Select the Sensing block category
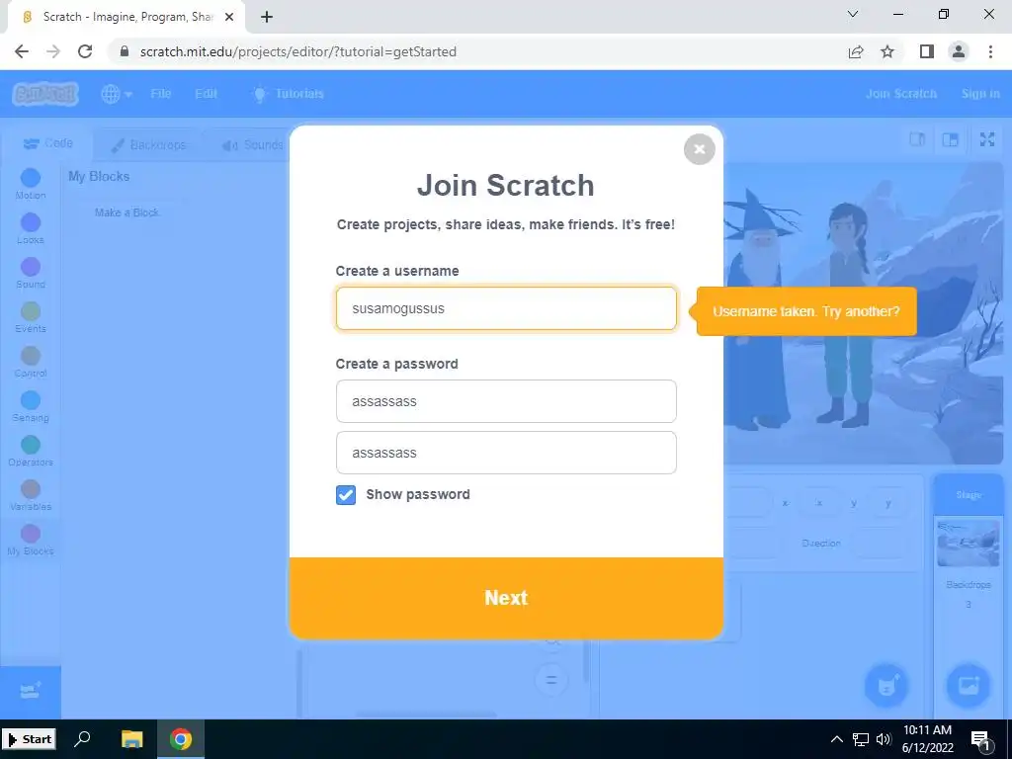 31,406
